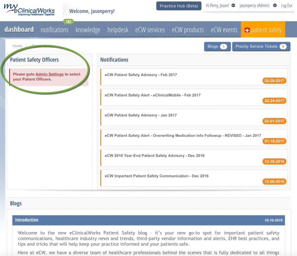Open the dashboard tab
This screenshot has height=256, width=297.
click(19, 30)
